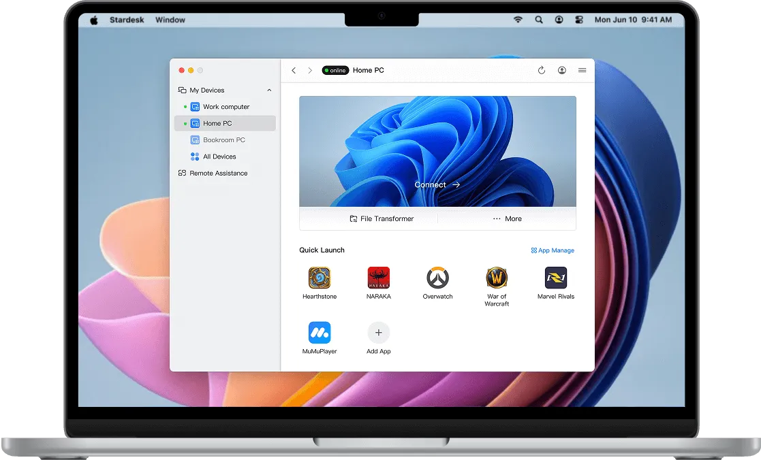Open Remote Assistance in the sidebar
This screenshot has height=460, width=761.
pos(219,173)
